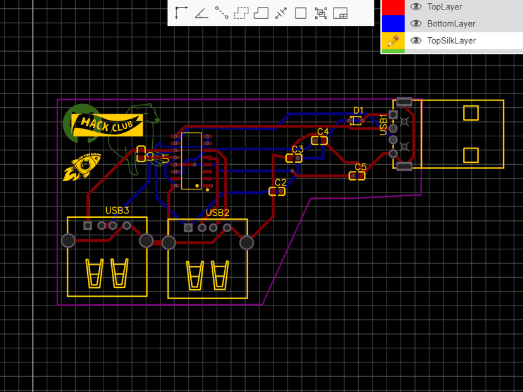Screen dimensions: 523x392
Task: Select the USB1 designator label
Action: 383,124
